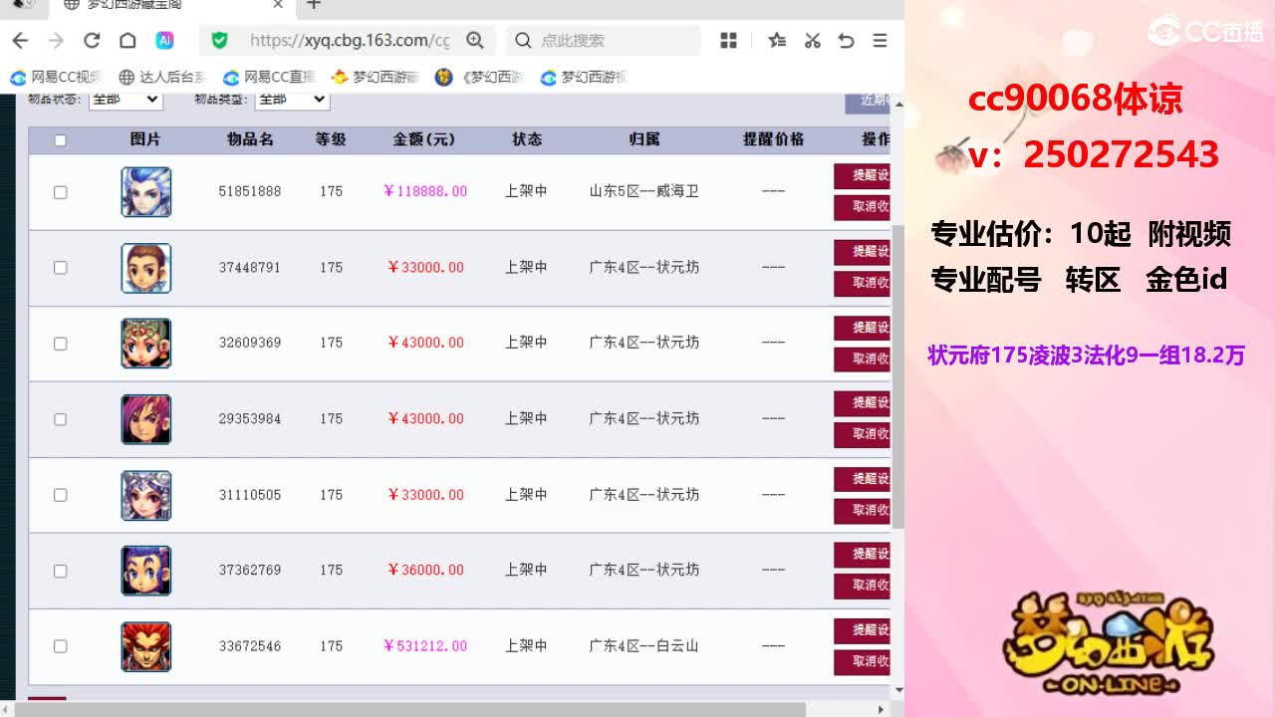Go back to the previous page
Viewport: 1275px width, 717px height.
coord(20,41)
